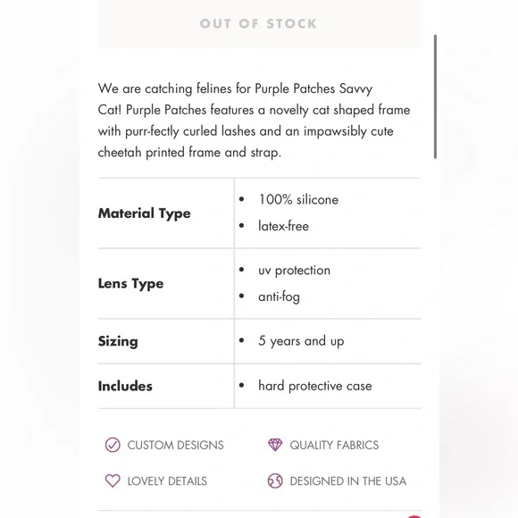Image resolution: width=518 pixels, height=518 pixels.
Task: Click the Custom Designs label
Action: [175, 445]
